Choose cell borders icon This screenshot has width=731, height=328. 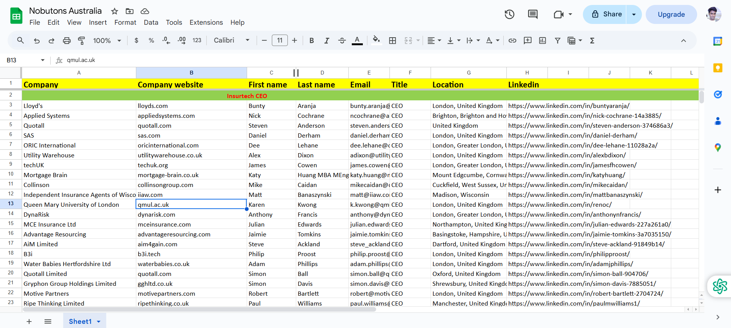[x=393, y=41]
